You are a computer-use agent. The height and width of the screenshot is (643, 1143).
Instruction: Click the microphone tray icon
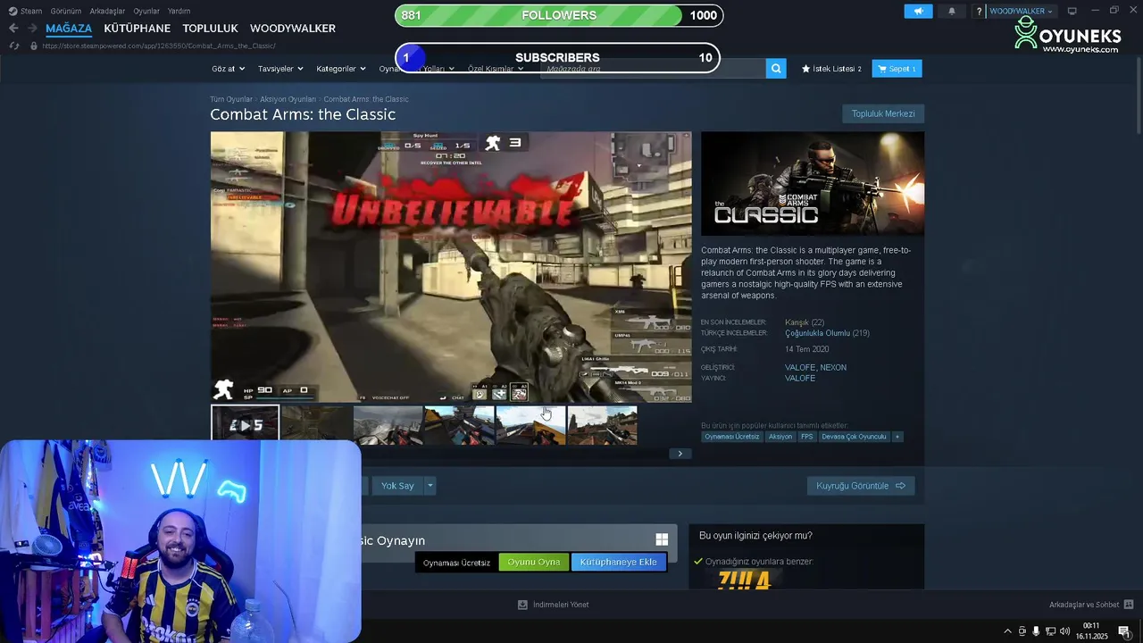point(1036,631)
